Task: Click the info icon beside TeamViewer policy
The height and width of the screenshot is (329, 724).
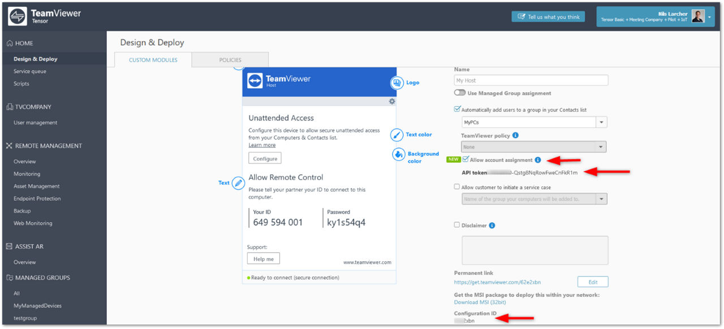Action: point(515,136)
